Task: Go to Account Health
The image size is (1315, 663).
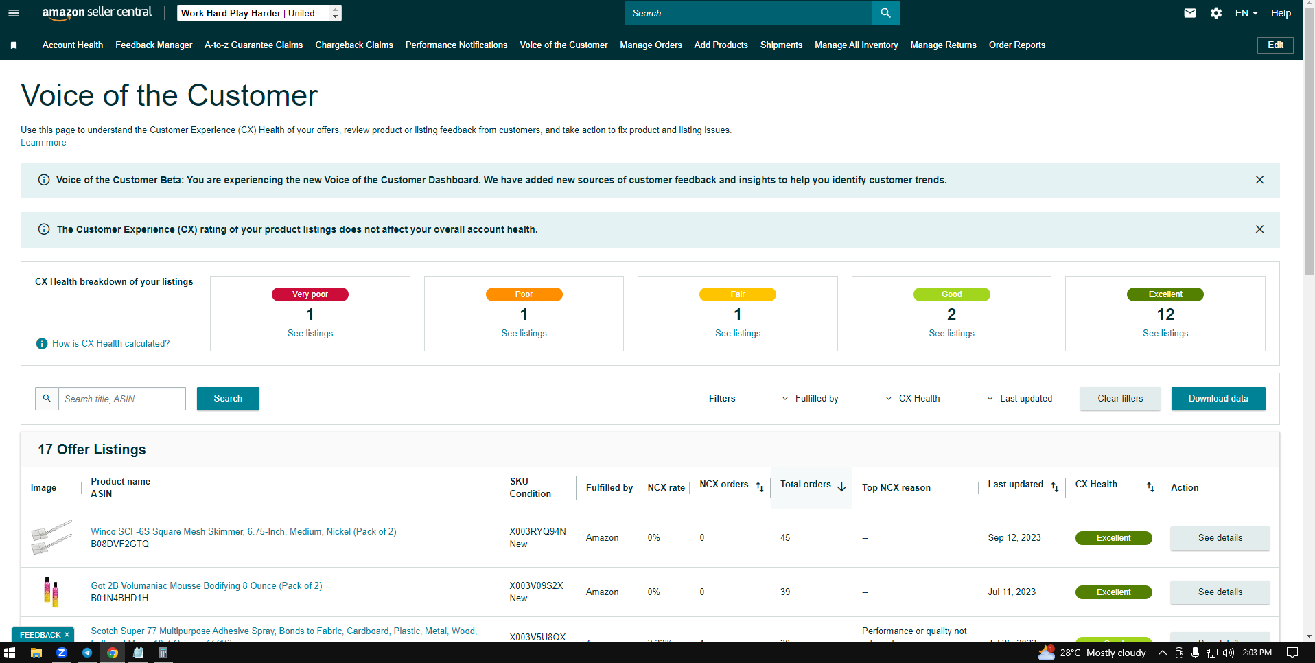Action: click(x=73, y=45)
